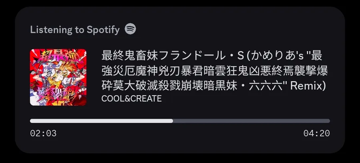The width and height of the screenshot is (360, 163).
Task: Seek within the filled white progress section
Action: coord(102,121)
